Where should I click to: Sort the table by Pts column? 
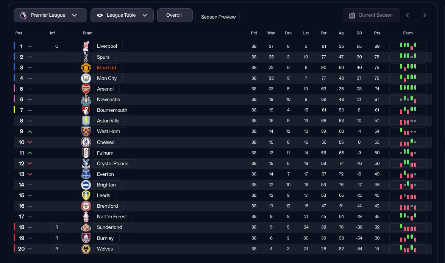pyautogui.click(x=377, y=33)
